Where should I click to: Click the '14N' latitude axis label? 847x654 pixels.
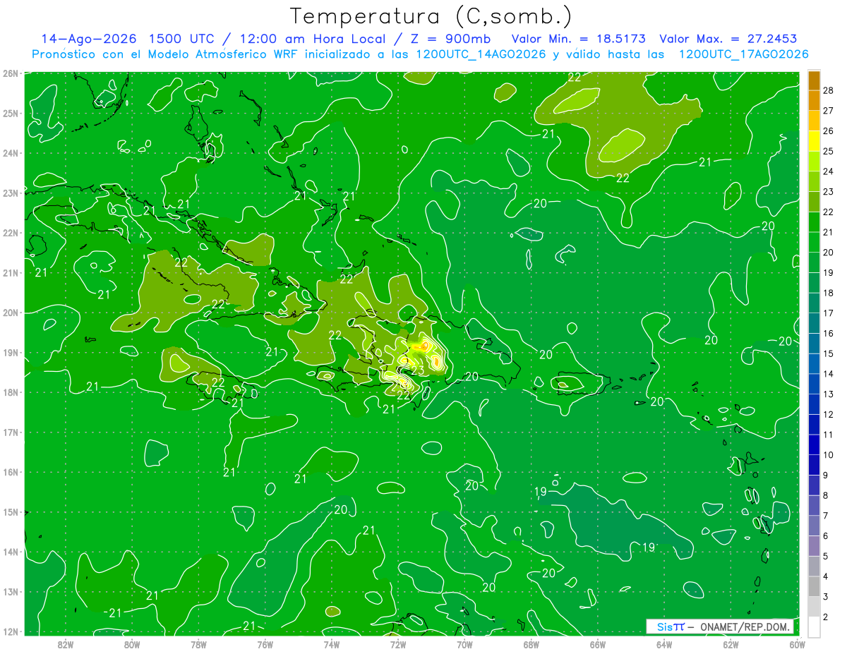pos(10,552)
